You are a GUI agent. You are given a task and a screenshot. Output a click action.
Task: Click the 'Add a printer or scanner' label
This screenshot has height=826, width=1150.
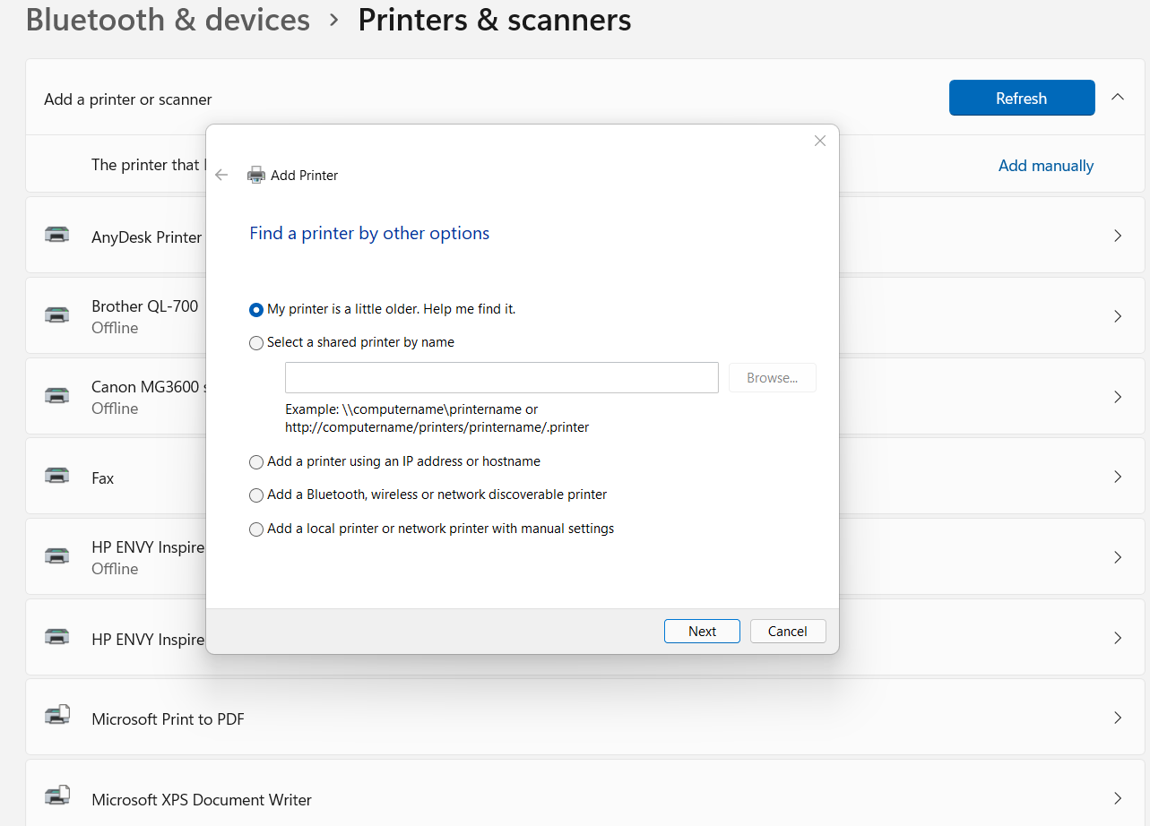[x=128, y=99]
